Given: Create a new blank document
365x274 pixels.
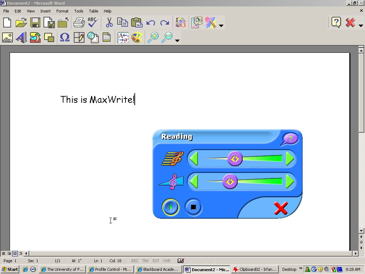Looking at the screenshot, I should [x=7, y=23].
